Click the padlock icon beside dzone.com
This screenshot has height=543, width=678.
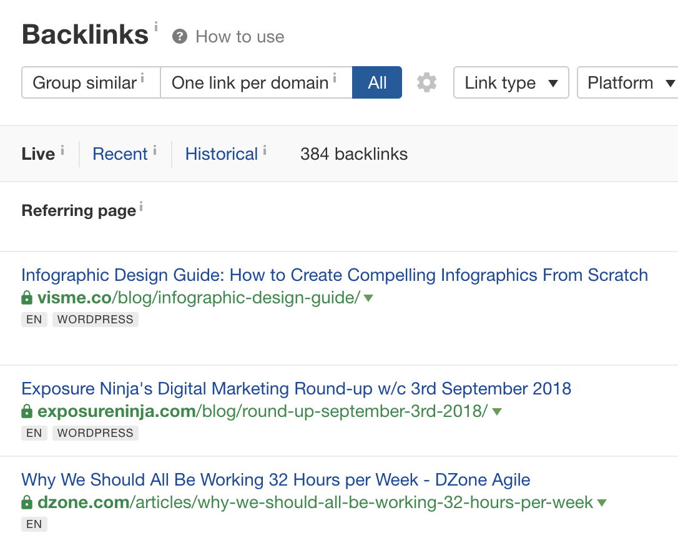coord(27,503)
